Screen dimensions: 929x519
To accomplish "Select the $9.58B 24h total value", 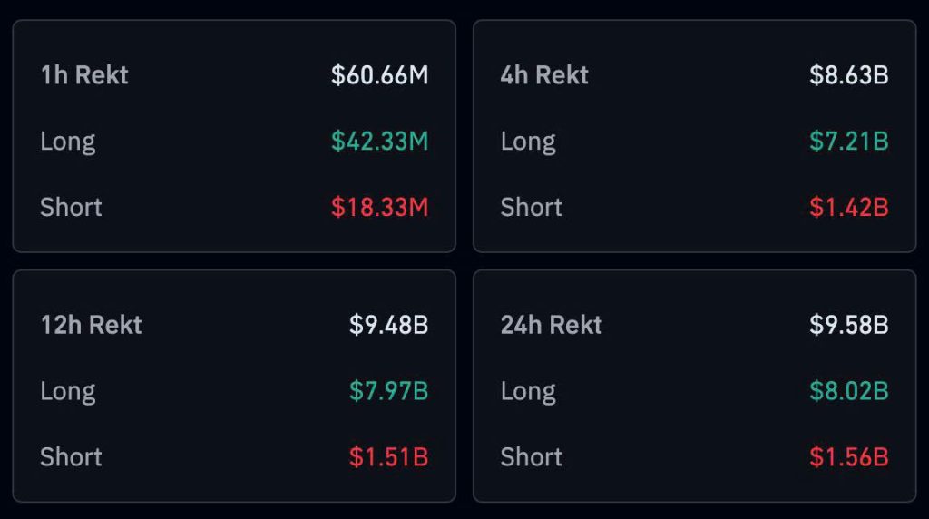I will (x=848, y=325).
